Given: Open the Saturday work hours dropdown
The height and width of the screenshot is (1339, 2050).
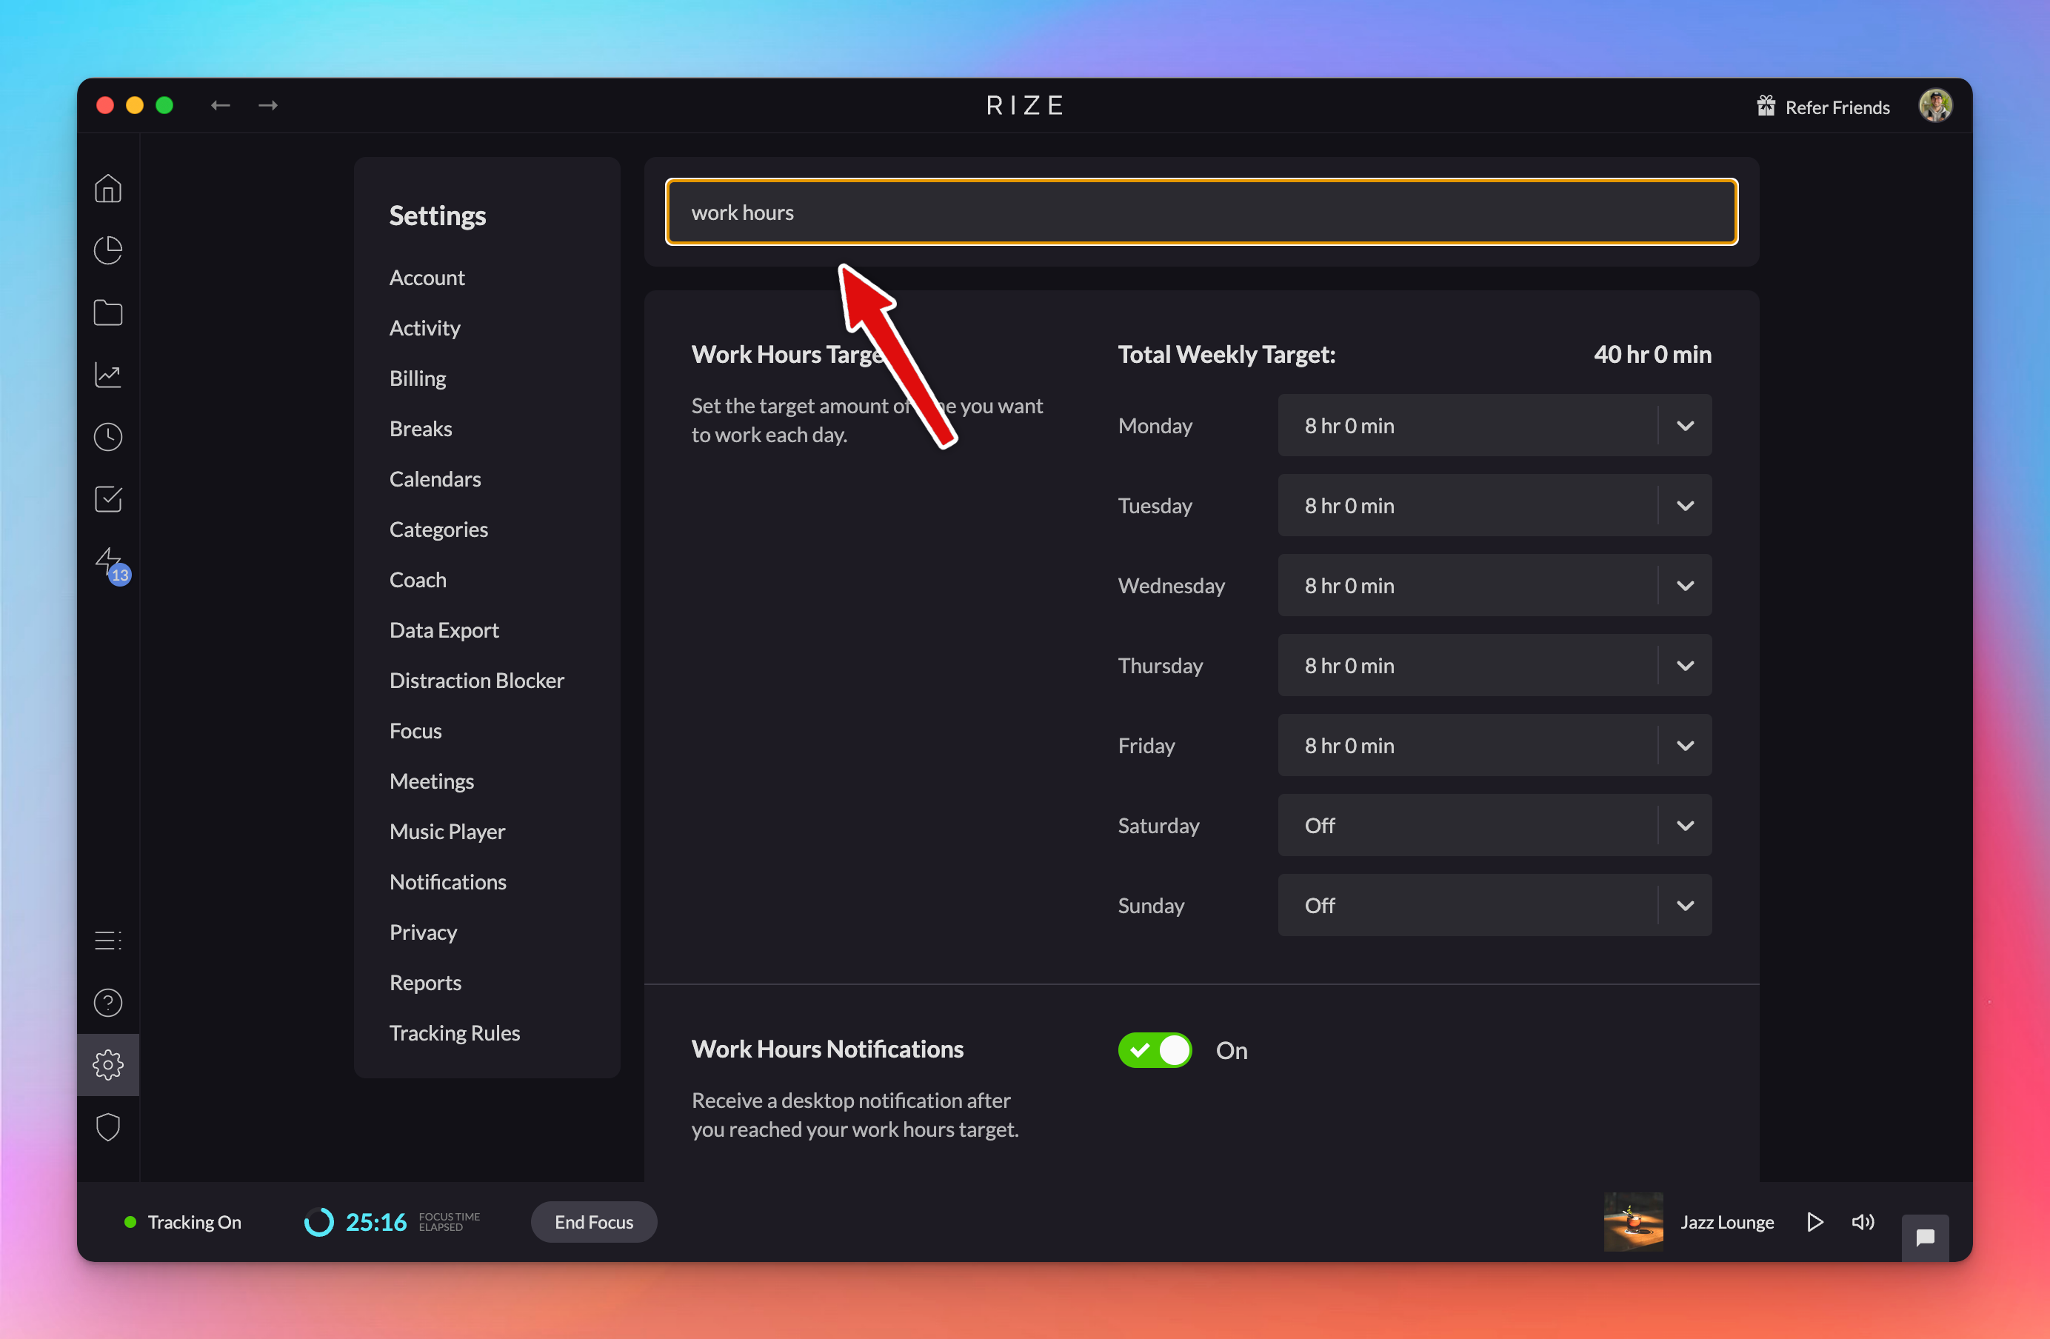Looking at the screenshot, I should [1494, 826].
